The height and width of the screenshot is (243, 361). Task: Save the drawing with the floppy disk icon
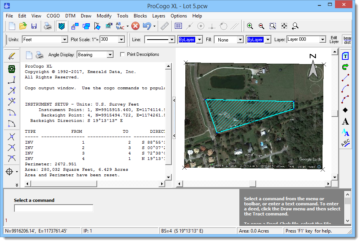click(x=34, y=26)
